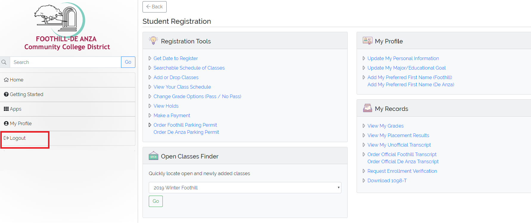Screen dimensions: 531x223
Task: Click the ID card My Profile panel icon
Action: (x=368, y=41)
